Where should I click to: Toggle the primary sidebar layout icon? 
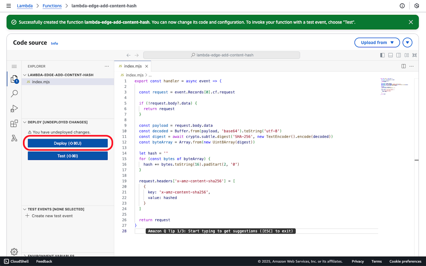(x=382, y=55)
